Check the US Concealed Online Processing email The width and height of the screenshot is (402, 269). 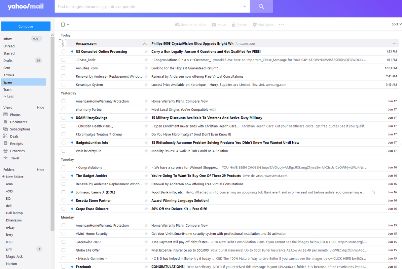click(63, 51)
